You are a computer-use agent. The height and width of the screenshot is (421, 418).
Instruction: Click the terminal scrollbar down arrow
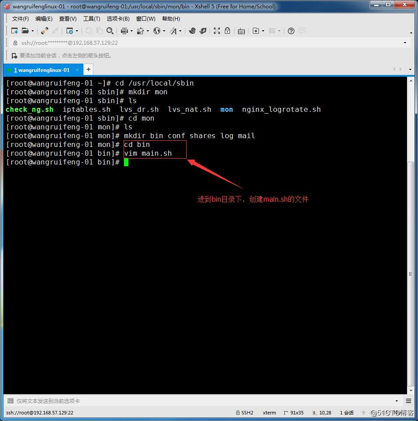(x=411, y=391)
